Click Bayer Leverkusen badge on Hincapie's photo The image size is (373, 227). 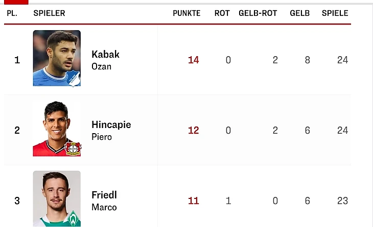[73, 148]
